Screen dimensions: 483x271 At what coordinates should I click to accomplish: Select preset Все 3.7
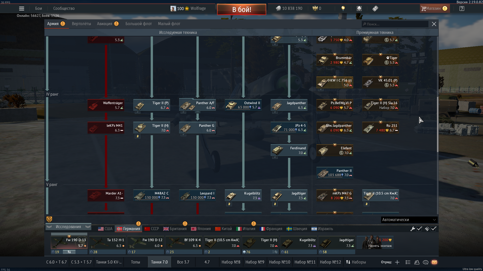(183, 262)
